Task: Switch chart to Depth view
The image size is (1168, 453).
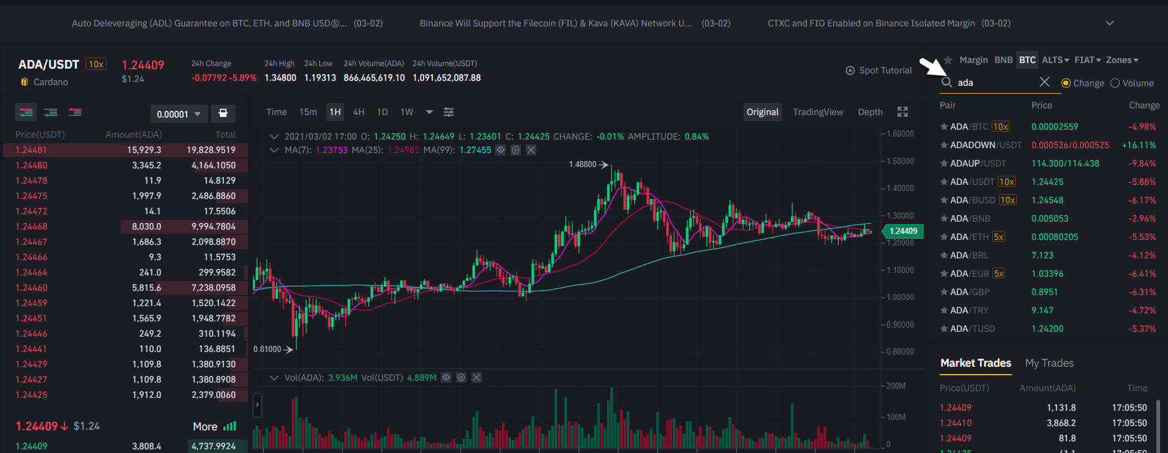Action: 870,112
